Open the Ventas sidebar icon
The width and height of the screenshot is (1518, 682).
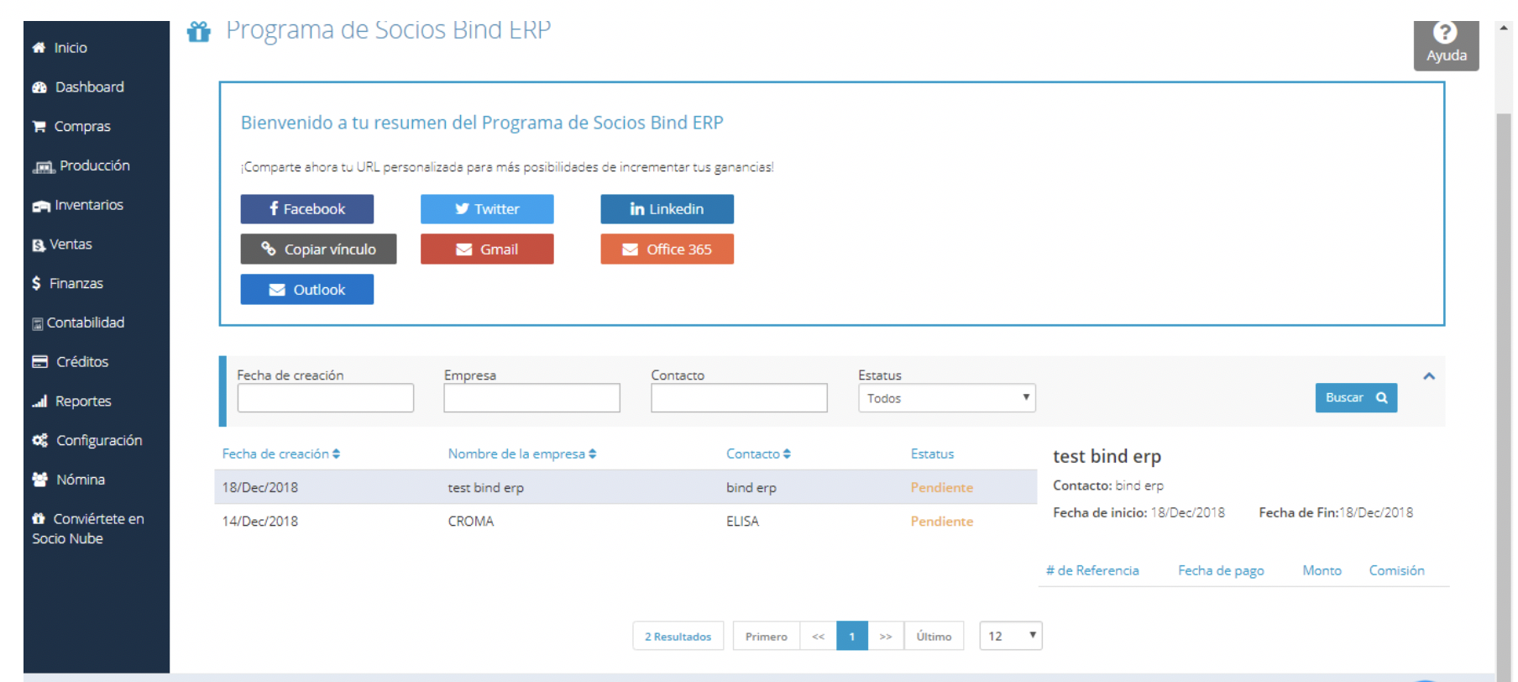click(39, 245)
